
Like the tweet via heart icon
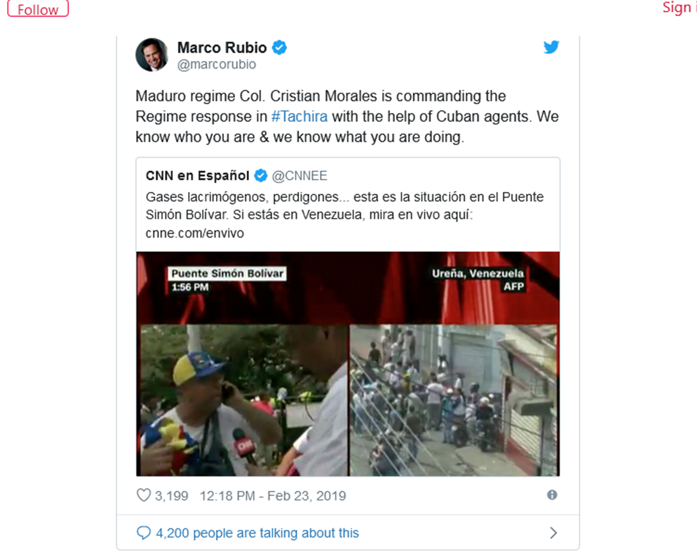point(144,495)
